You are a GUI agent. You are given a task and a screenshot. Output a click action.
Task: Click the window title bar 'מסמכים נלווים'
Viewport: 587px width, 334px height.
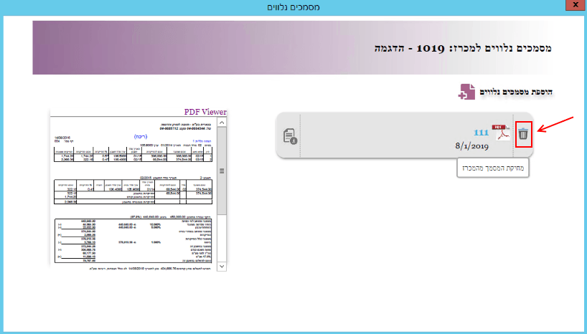[293, 6]
